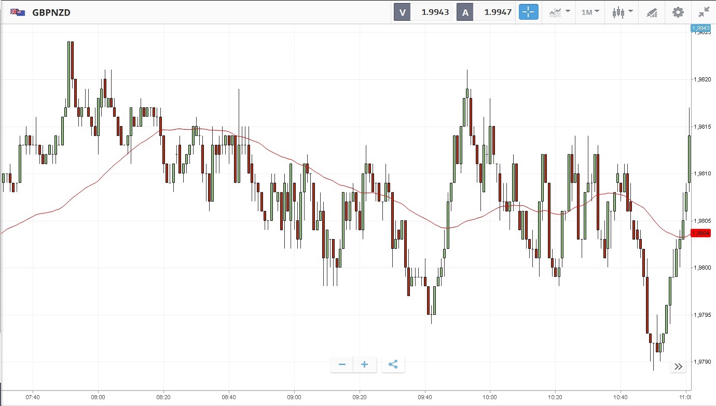Open the compare instruments dropdown
Viewport: 716px width, 406px height.
coord(559,12)
